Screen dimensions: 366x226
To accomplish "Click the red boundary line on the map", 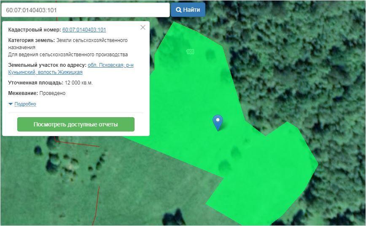I will click(98, 197).
